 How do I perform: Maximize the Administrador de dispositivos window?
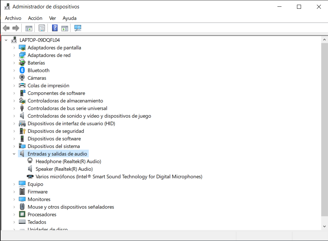click(299, 7)
